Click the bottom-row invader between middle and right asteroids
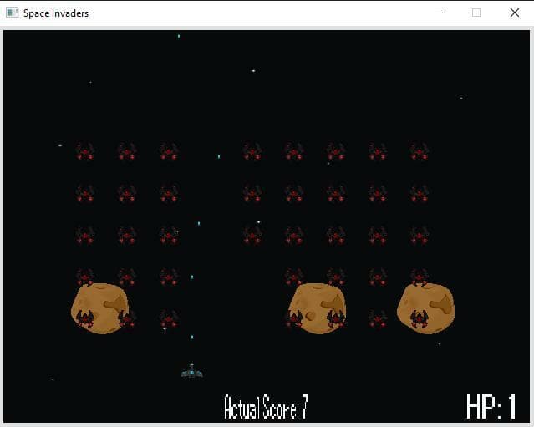 [378, 319]
